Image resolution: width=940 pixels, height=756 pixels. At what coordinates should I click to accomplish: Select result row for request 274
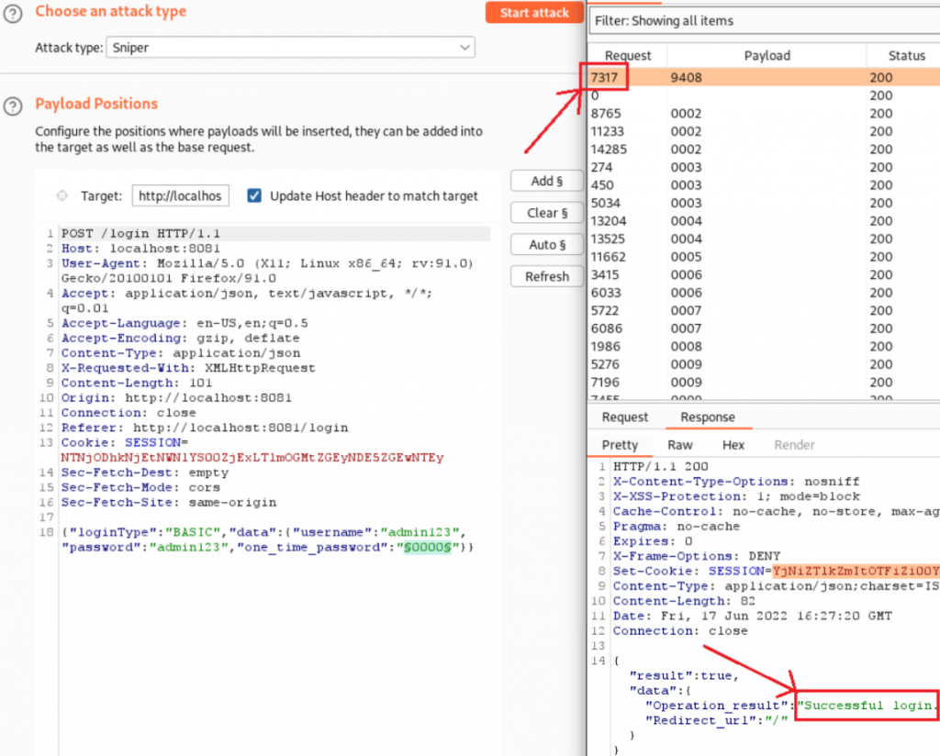click(x=765, y=167)
